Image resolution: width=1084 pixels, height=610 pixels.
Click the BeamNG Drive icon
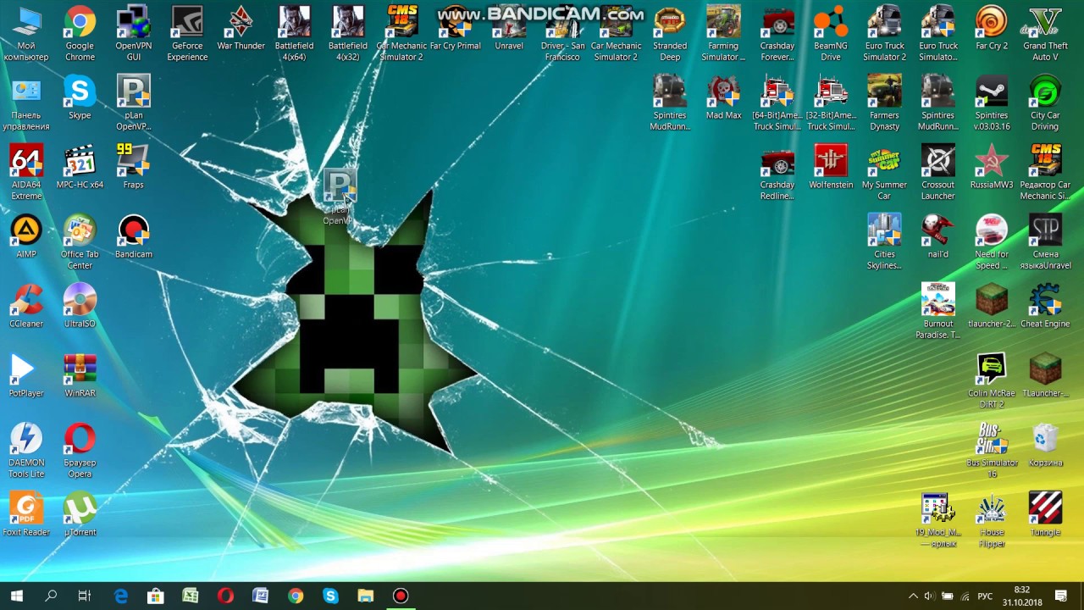[831, 32]
